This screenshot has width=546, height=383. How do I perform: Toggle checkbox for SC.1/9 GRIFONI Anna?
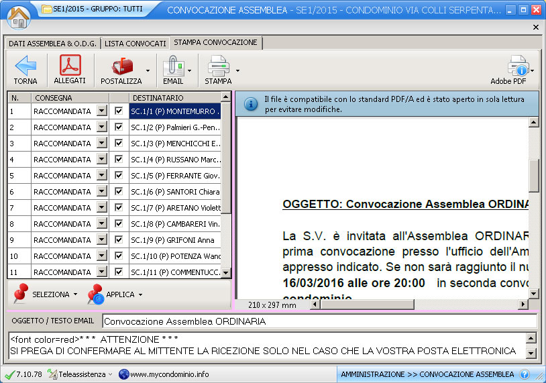(x=119, y=239)
